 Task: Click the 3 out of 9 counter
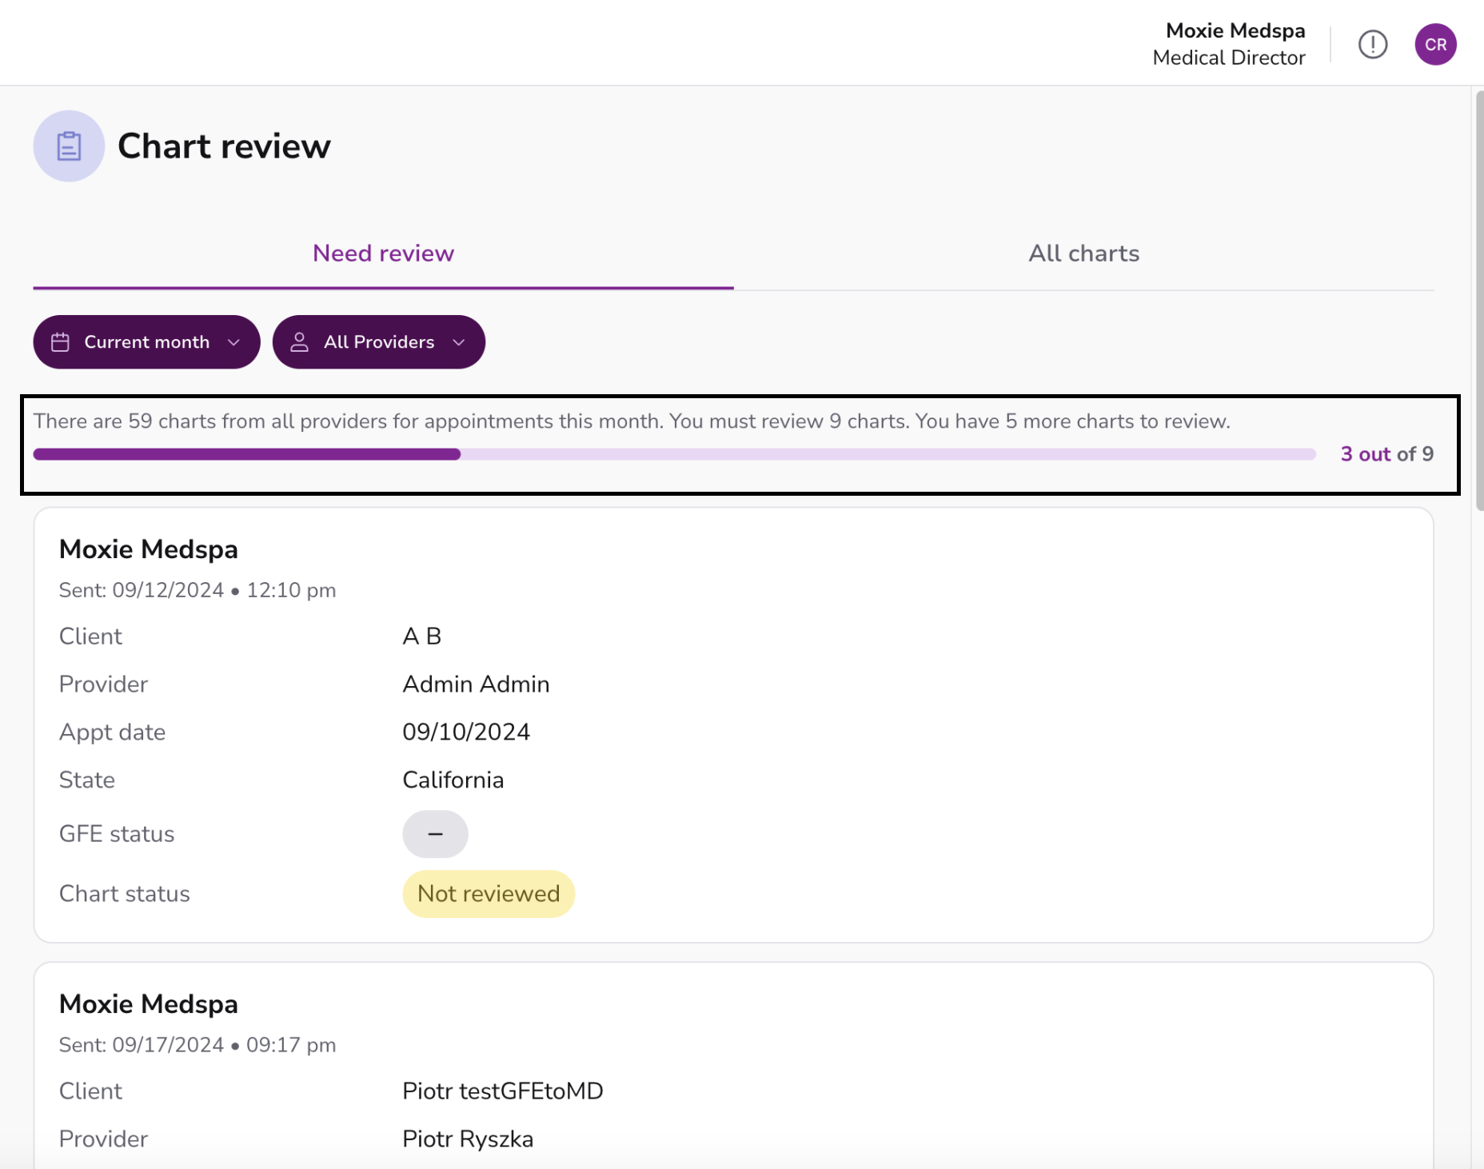click(1386, 454)
